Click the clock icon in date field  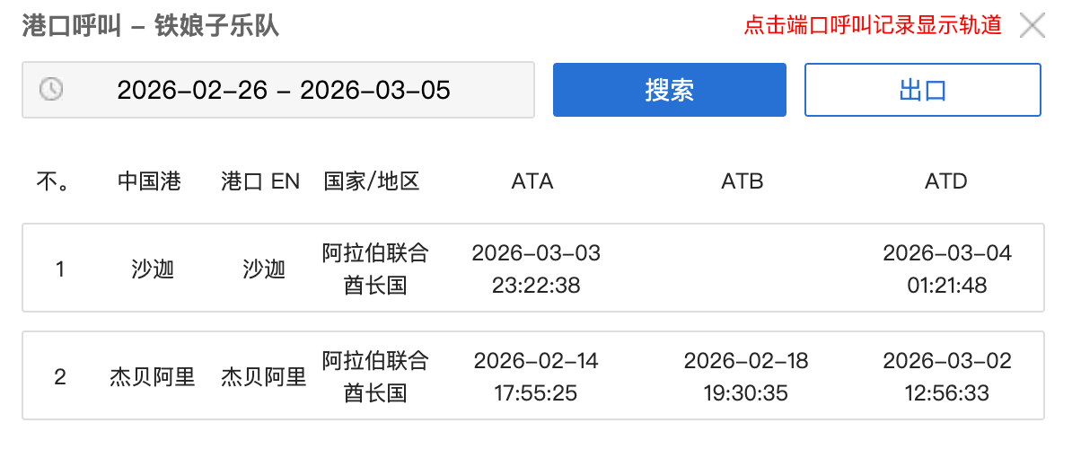51,89
